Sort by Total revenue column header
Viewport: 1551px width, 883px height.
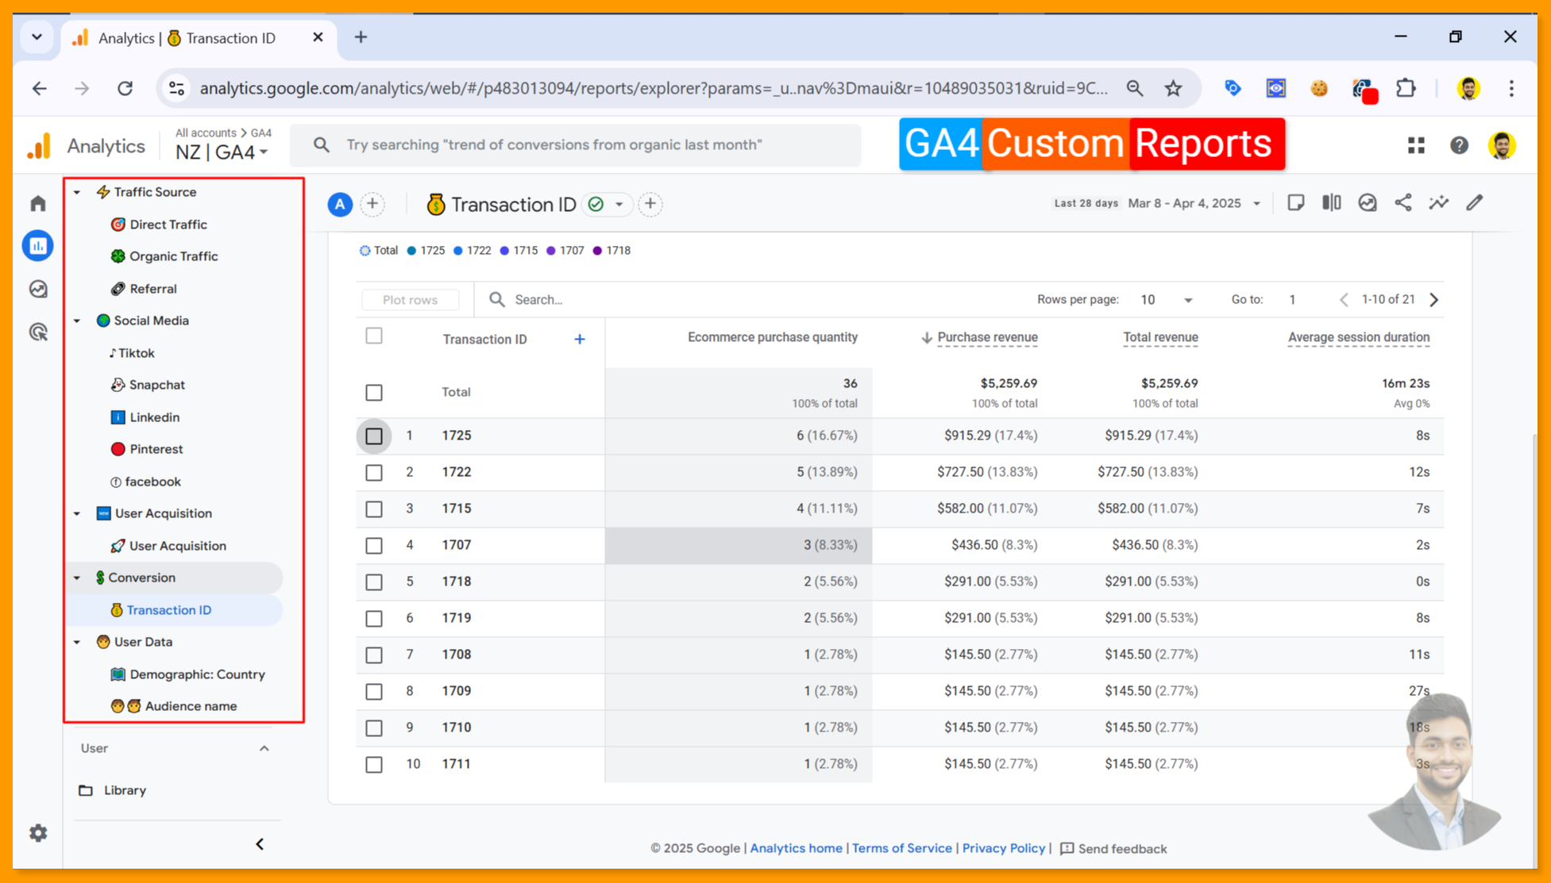[1160, 338]
